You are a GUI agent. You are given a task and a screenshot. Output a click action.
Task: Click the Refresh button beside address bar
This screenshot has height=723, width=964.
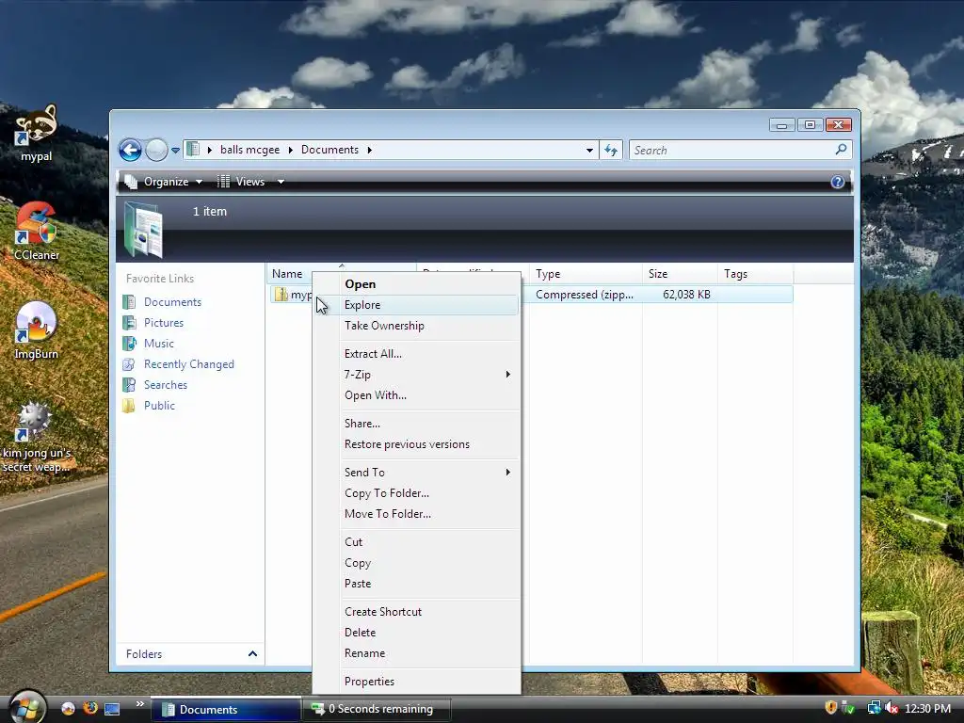click(x=610, y=150)
